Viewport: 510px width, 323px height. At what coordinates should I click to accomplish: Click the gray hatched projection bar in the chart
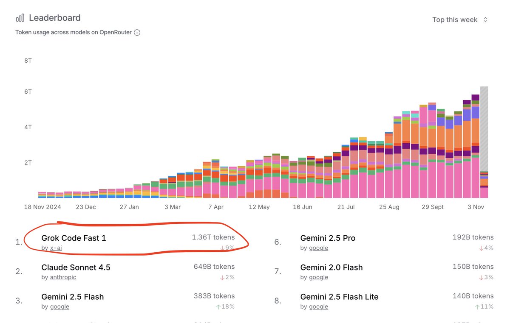click(484, 129)
